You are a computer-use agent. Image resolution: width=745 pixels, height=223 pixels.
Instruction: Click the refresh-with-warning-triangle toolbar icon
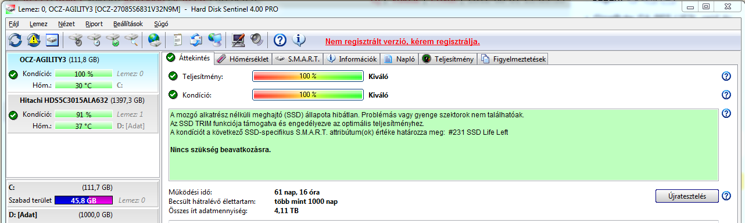[34, 40]
